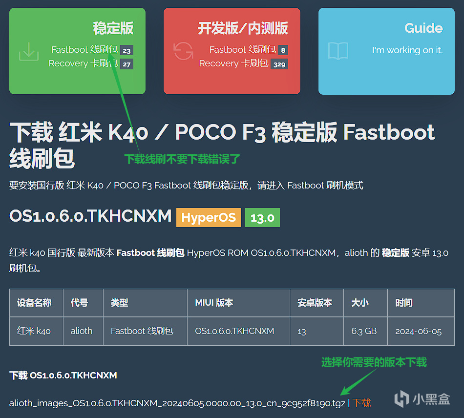Click the stable Recovery count badge 27

point(127,64)
